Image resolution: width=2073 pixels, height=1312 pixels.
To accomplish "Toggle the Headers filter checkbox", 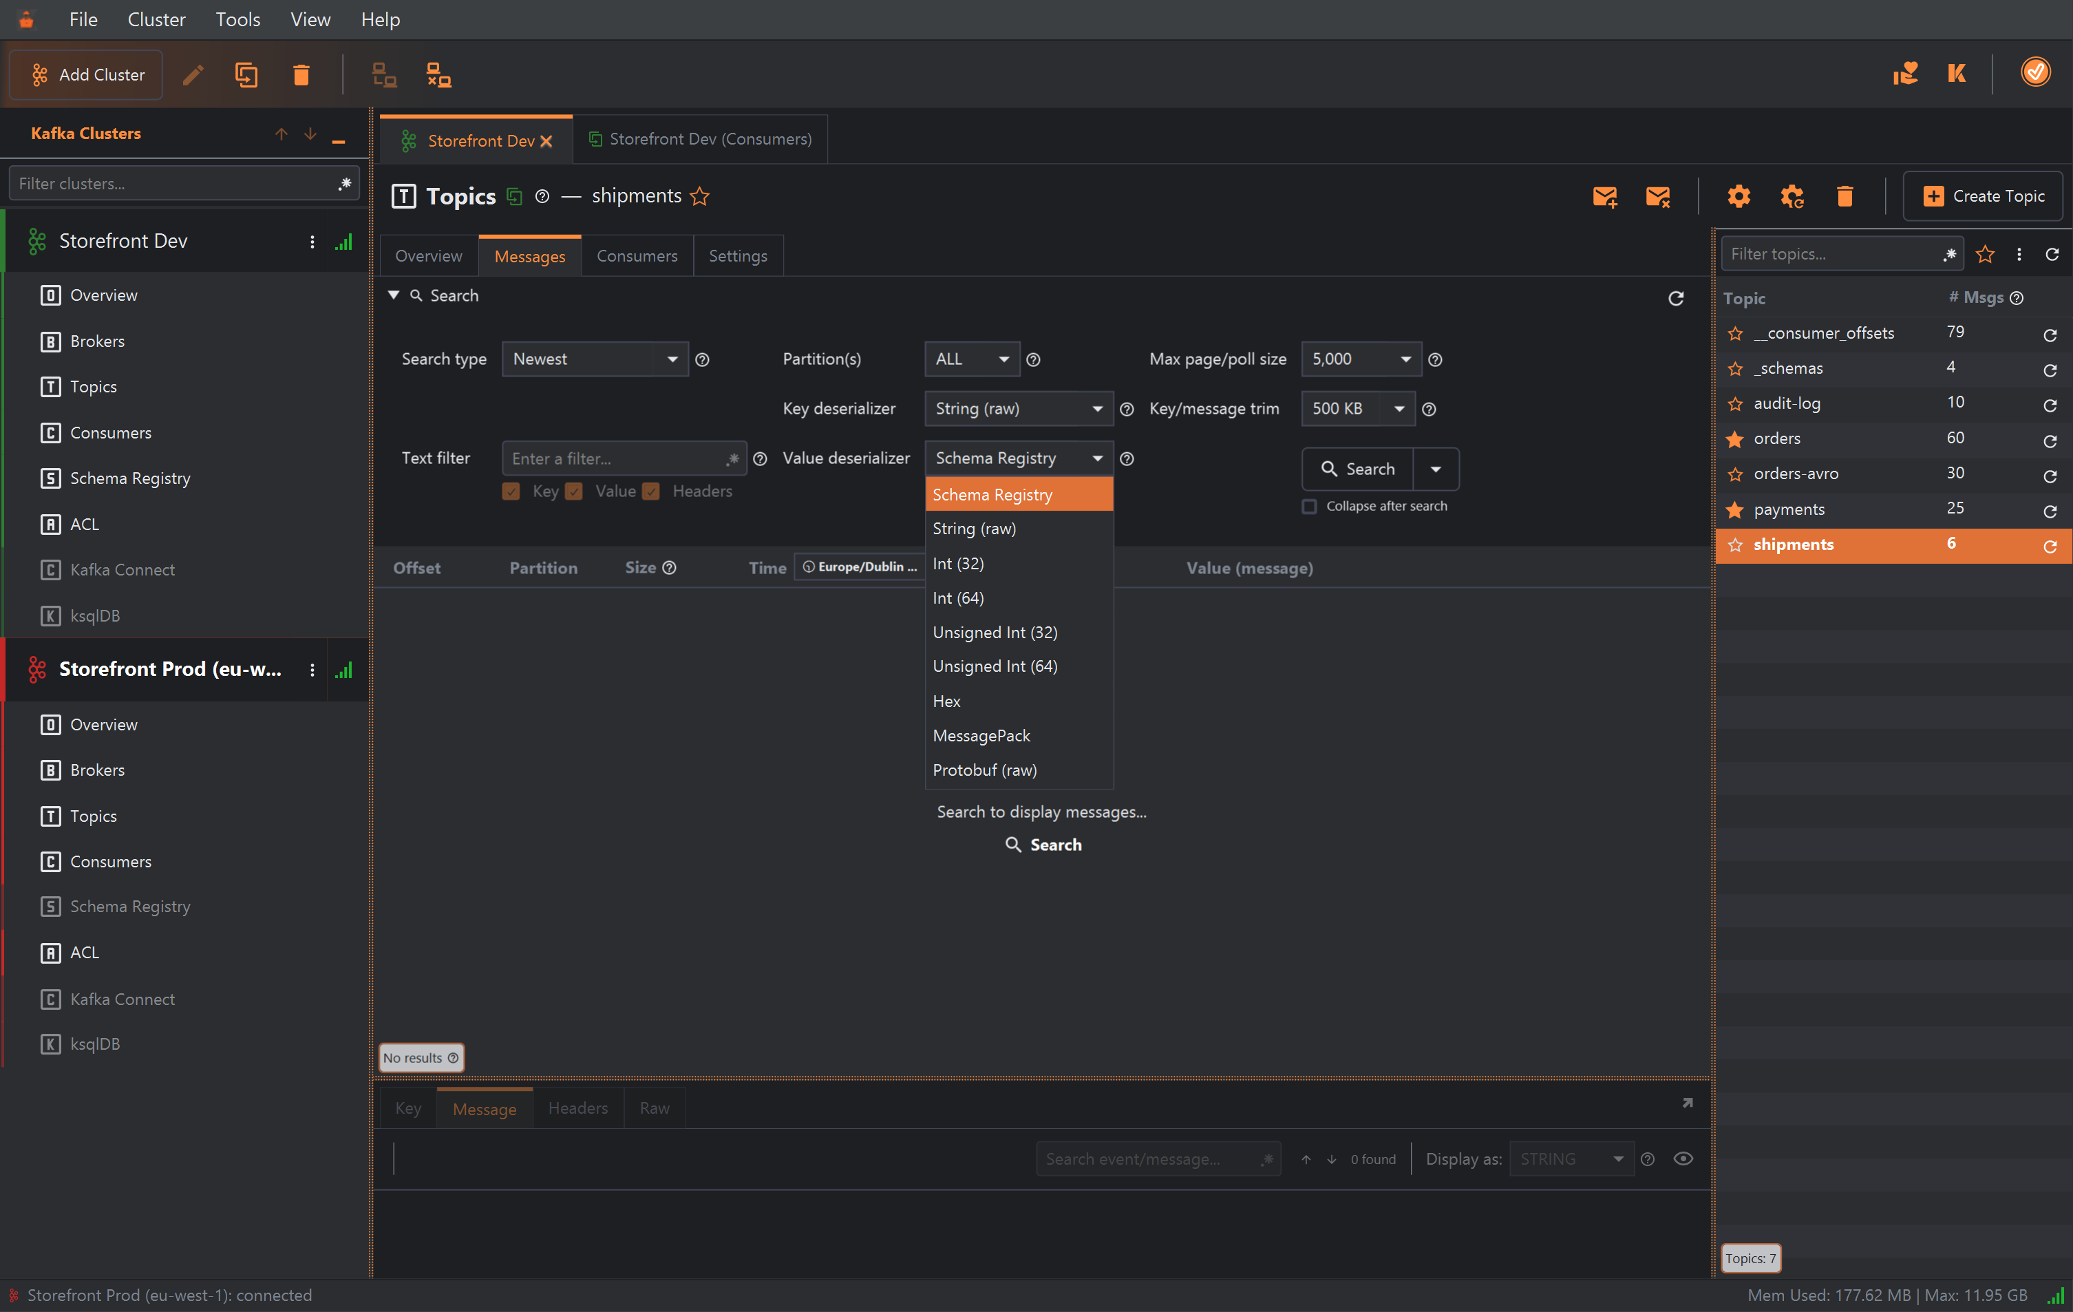I will point(651,491).
